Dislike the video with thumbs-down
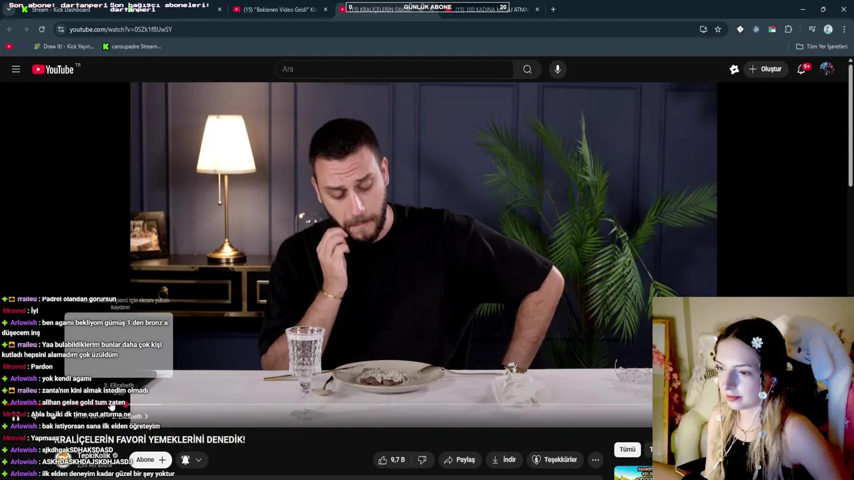The height and width of the screenshot is (480, 854). click(422, 460)
